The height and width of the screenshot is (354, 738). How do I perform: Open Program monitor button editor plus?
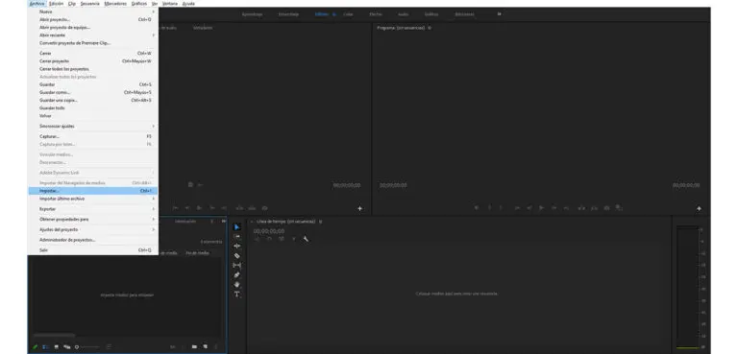(699, 208)
